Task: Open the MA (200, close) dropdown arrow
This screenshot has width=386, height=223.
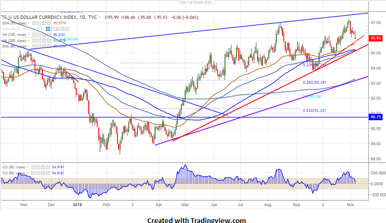Action: pyautogui.click(x=29, y=41)
